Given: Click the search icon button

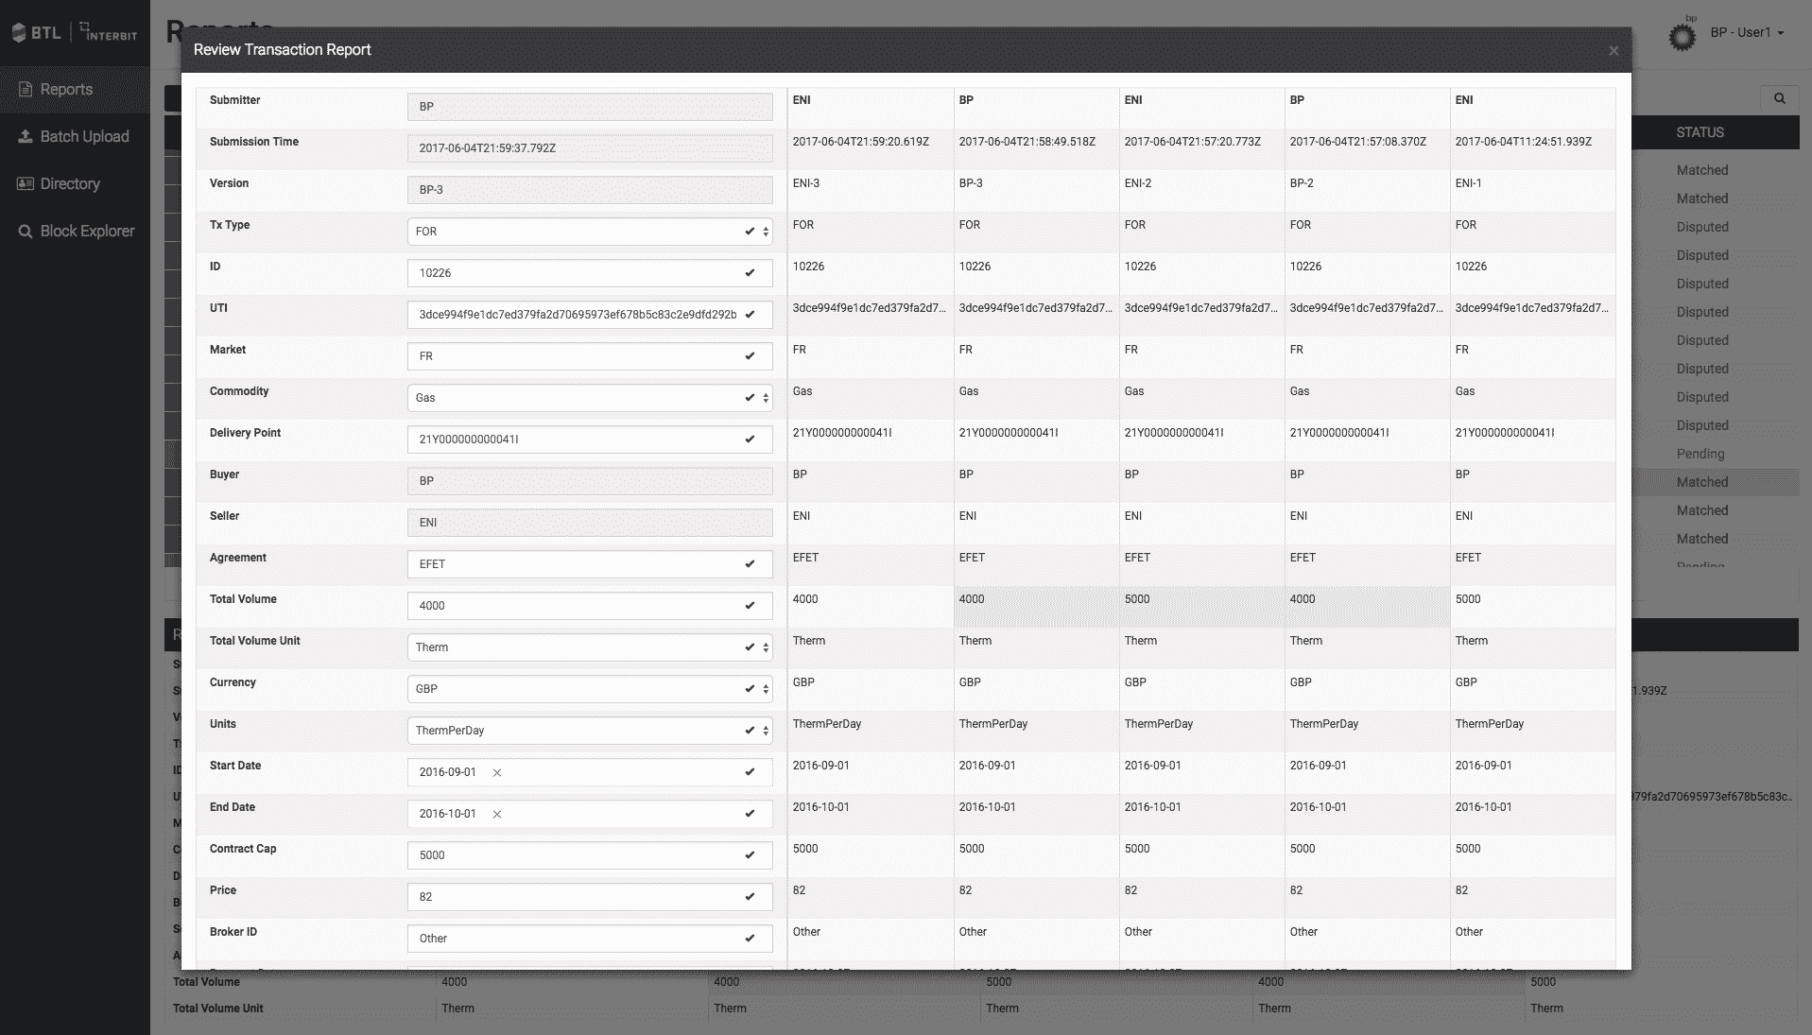Looking at the screenshot, I should pyautogui.click(x=1779, y=98).
